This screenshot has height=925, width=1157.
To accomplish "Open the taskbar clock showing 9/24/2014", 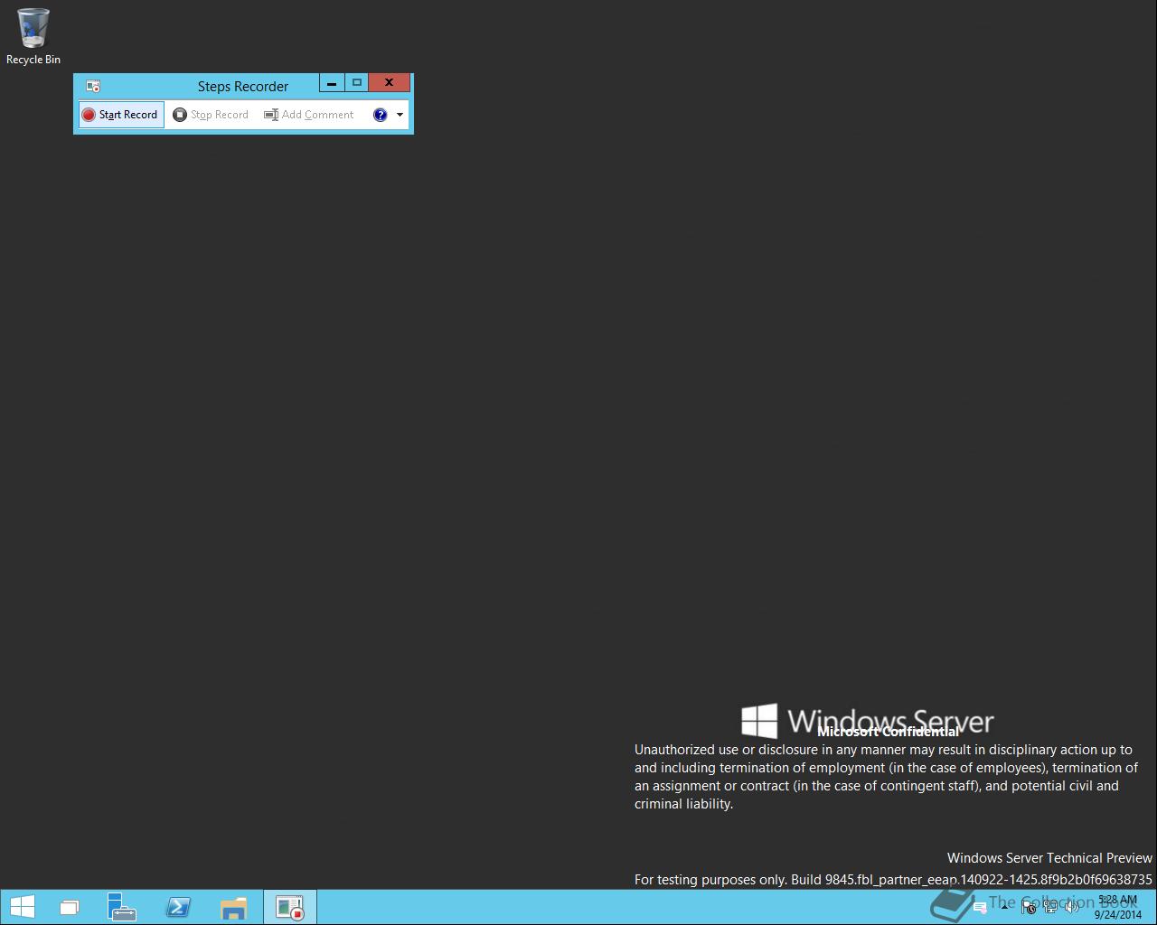I will tap(1118, 907).
